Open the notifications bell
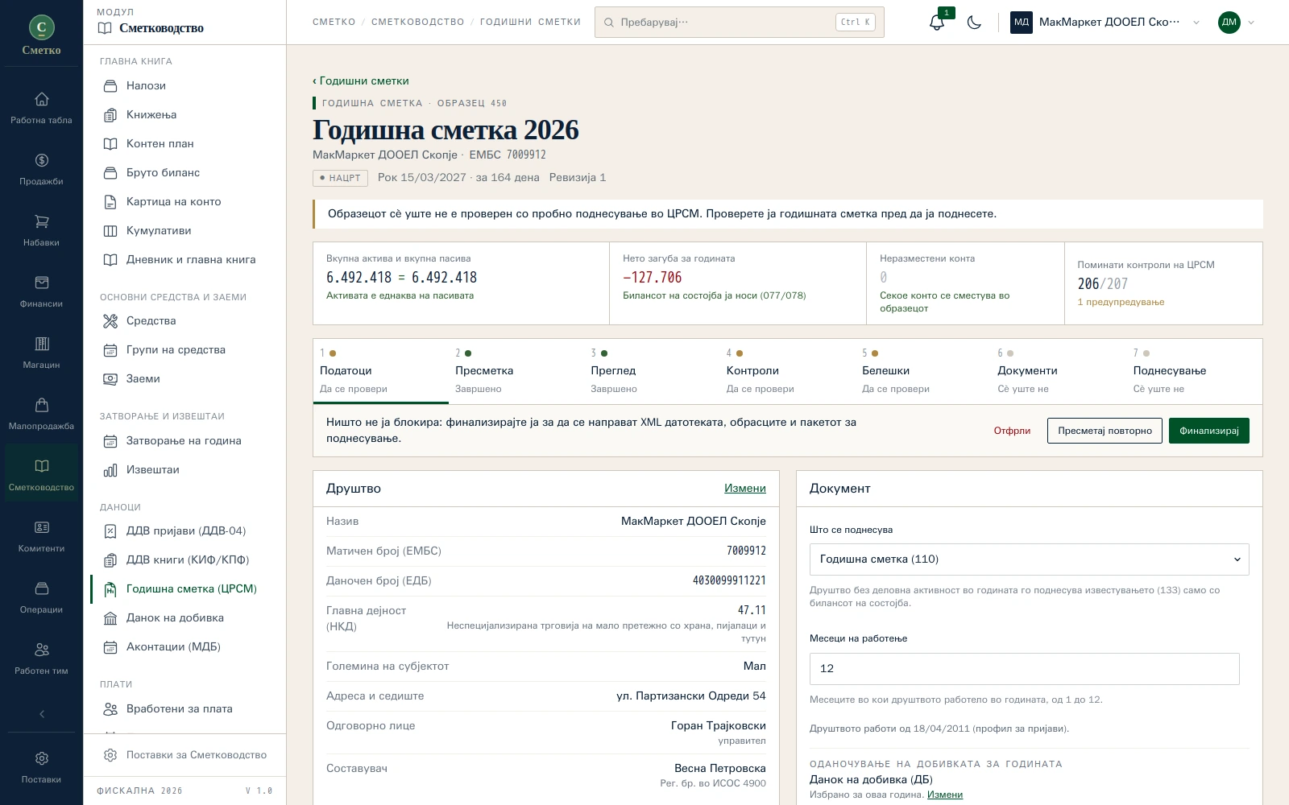Viewport: 1289px width, 805px height. pyautogui.click(x=937, y=22)
